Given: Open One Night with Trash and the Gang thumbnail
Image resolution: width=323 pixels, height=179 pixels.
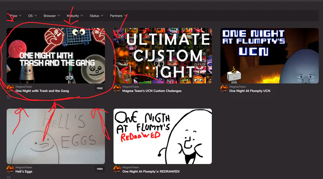Looking at the screenshot, I should click(x=56, y=56).
